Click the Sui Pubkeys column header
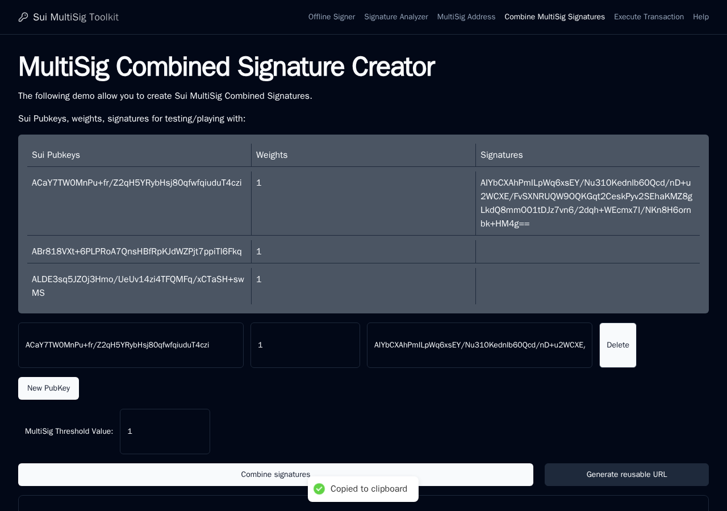Screen dimensions: 727x511 coord(139,155)
